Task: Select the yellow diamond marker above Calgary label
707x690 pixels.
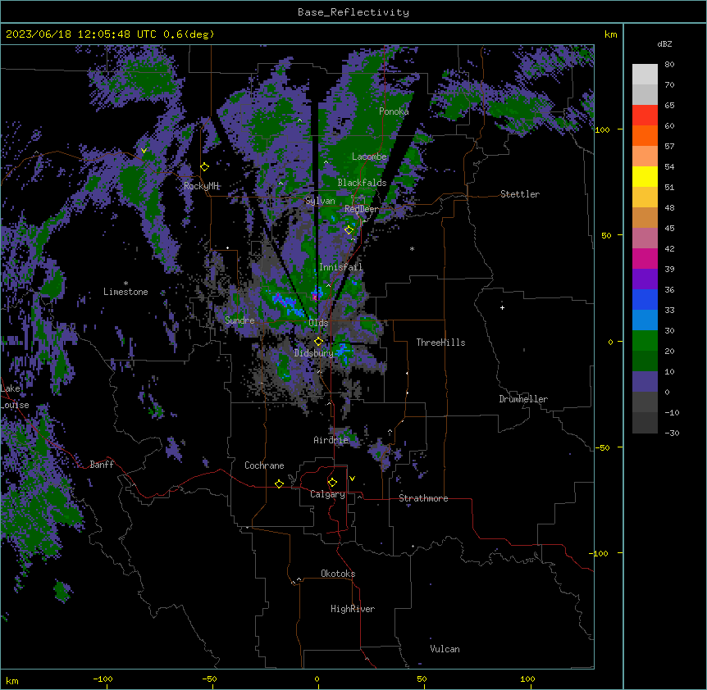Action: click(332, 483)
